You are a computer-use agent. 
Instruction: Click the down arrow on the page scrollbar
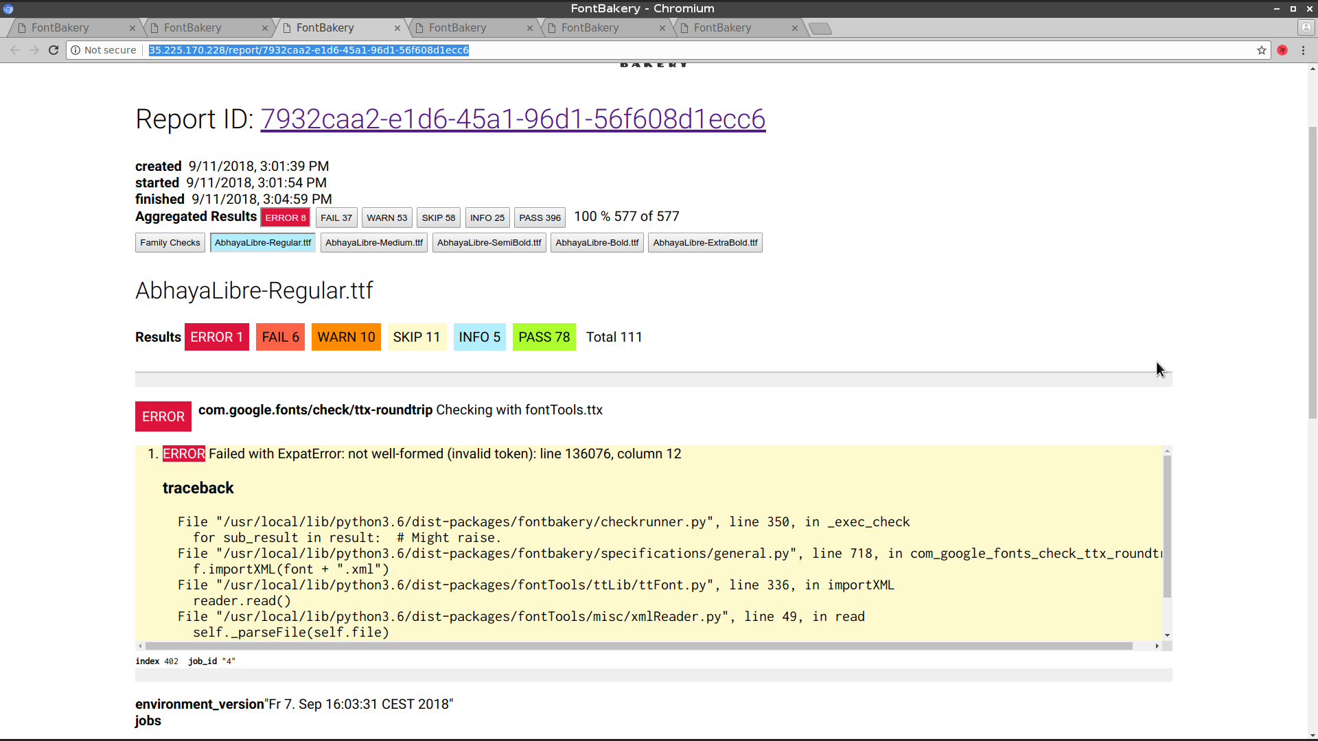(1311, 733)
